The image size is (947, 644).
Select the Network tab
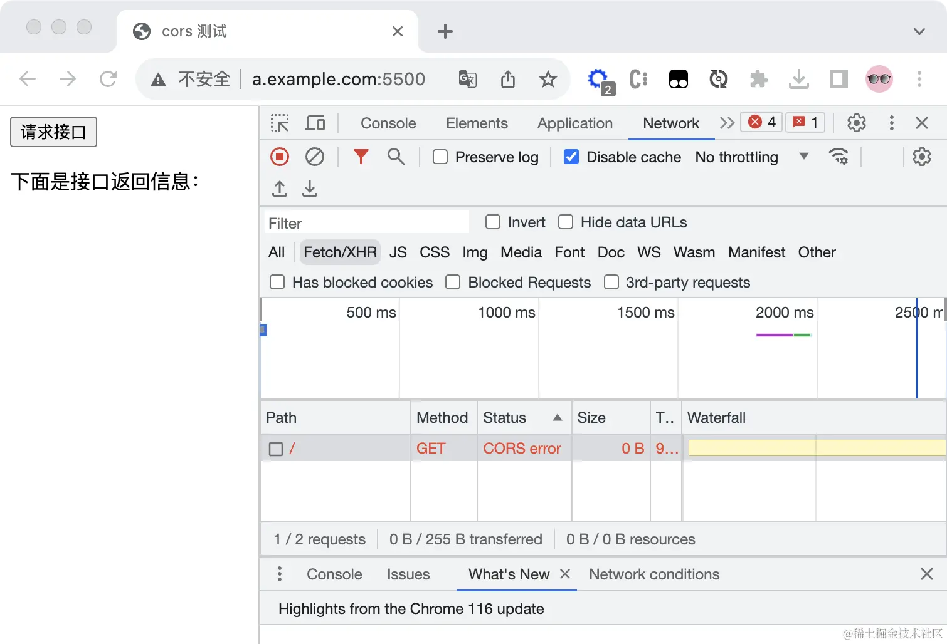[671, 123]
